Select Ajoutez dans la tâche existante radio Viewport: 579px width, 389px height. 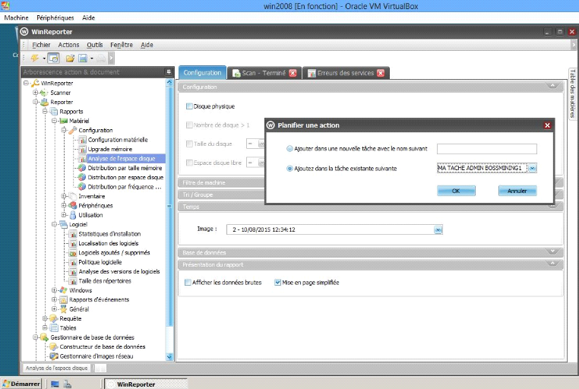(x=289, y=169)
